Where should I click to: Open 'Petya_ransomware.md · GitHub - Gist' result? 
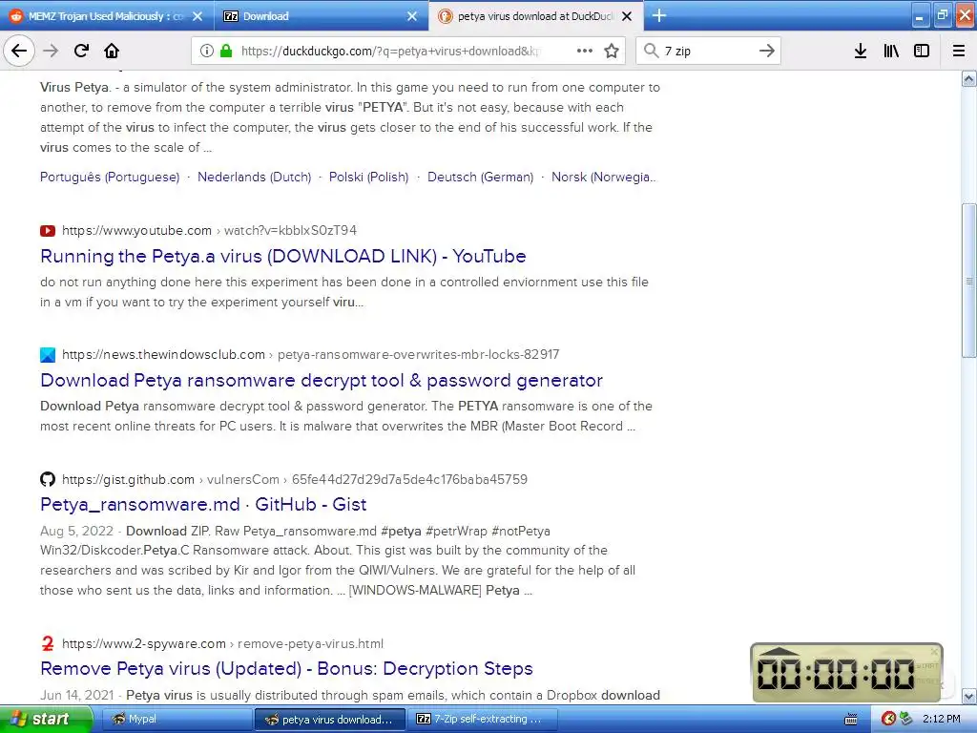[203, 504]
